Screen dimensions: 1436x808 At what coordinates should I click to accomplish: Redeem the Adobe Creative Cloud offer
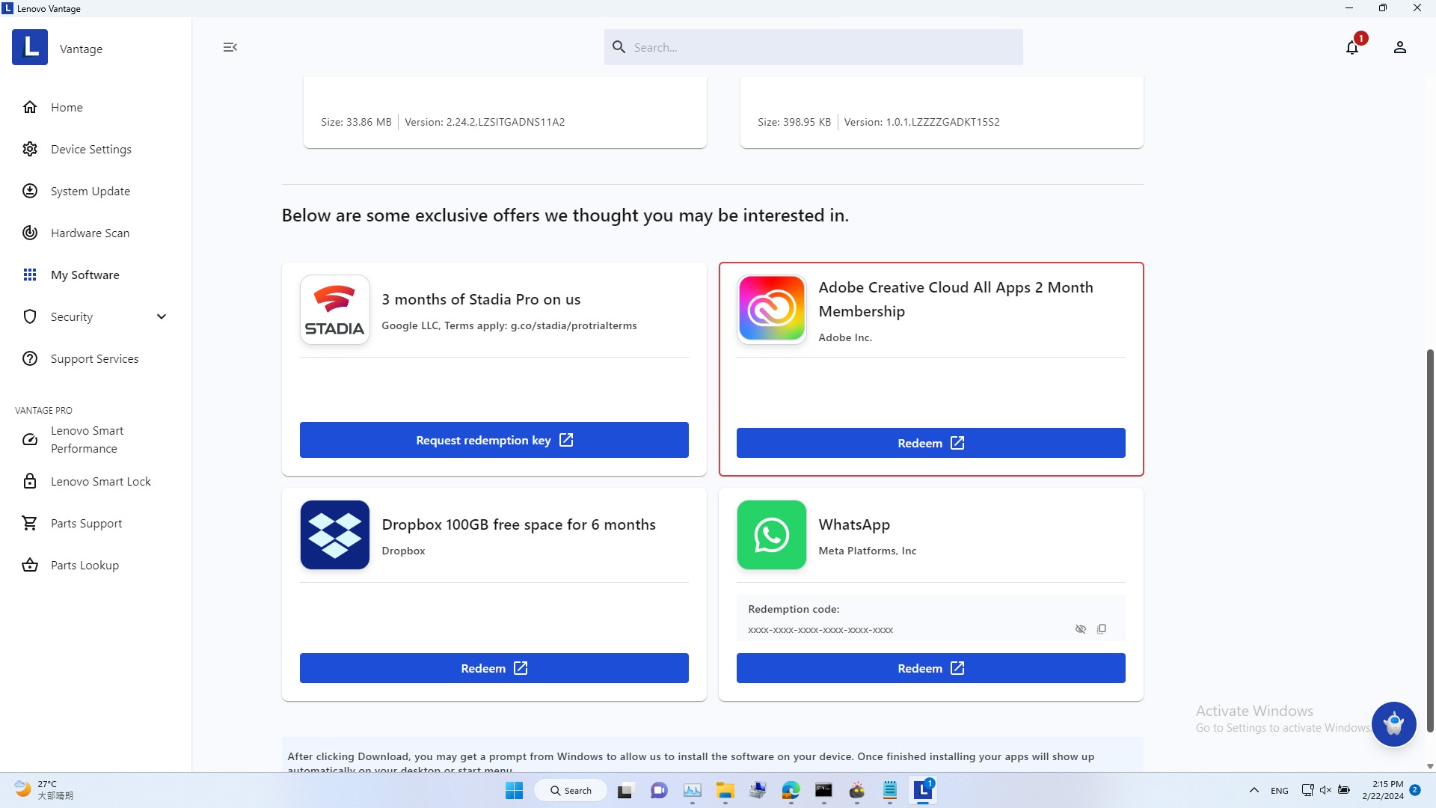(x=930, y=443)
